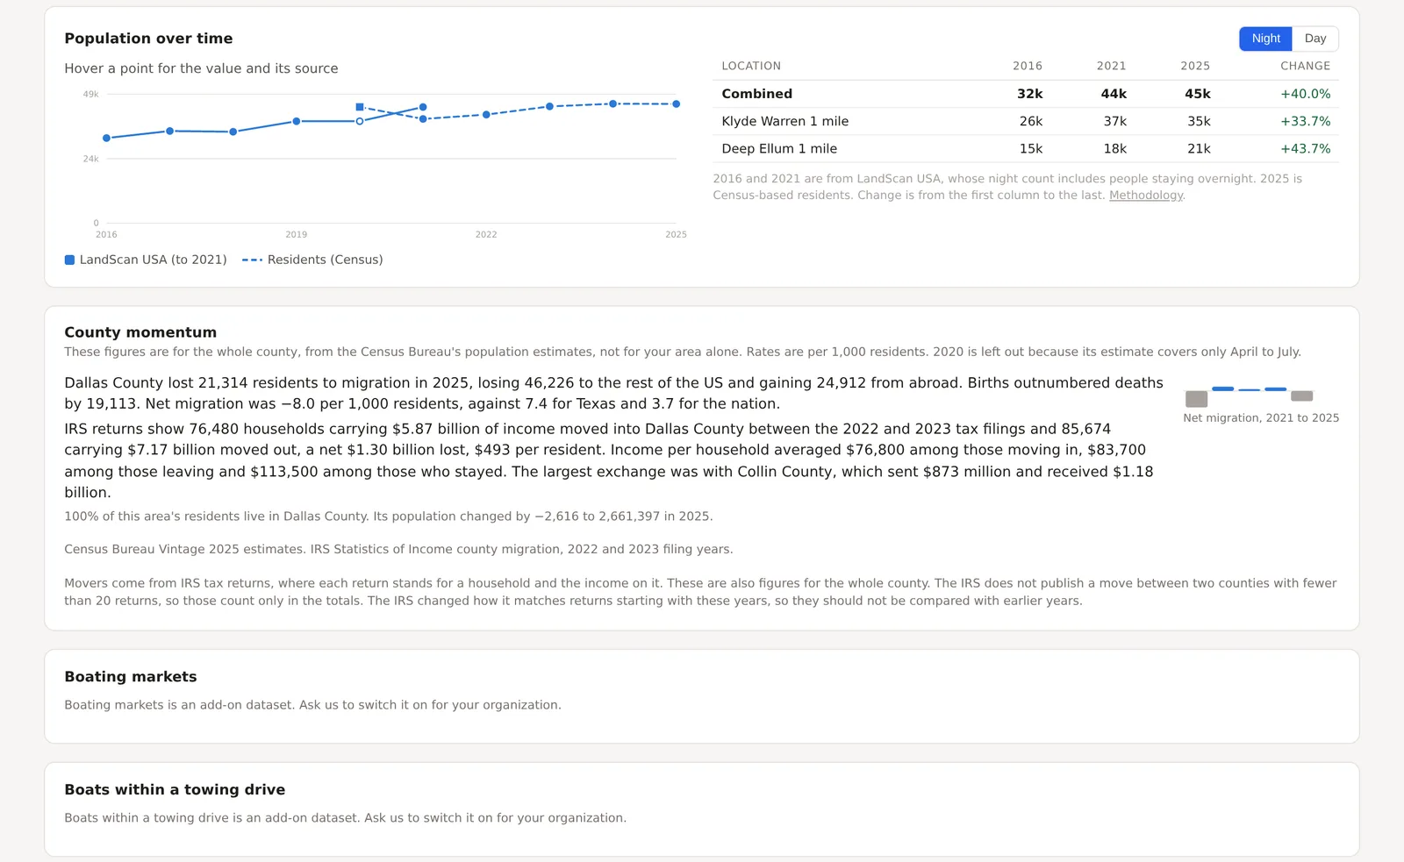Viewport: 1404px width, 862px height.
Task: Click the Klyde Warren 2021 value 37k
Action: coord(1114,121)
